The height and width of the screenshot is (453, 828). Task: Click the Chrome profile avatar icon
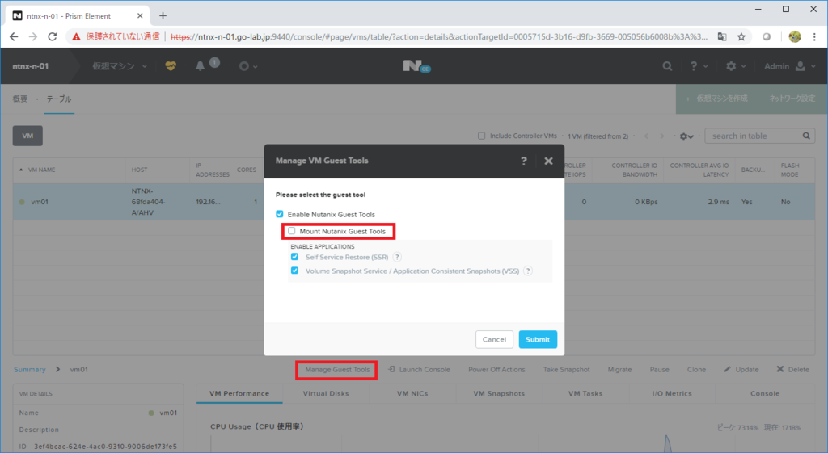coord(794,36)
